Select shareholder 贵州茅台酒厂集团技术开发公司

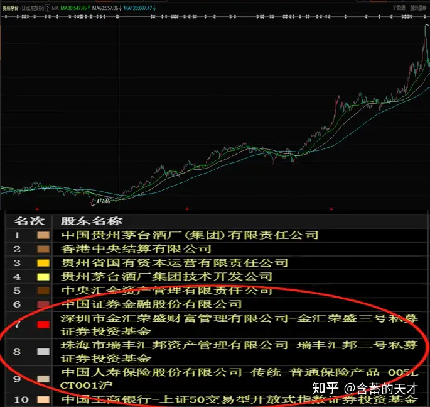point(166,276)
